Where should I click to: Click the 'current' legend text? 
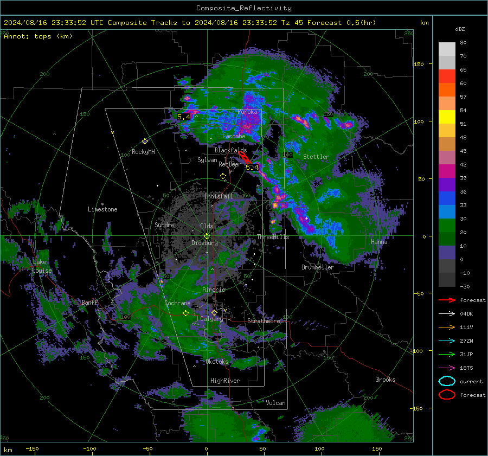(x=471, y=382)
